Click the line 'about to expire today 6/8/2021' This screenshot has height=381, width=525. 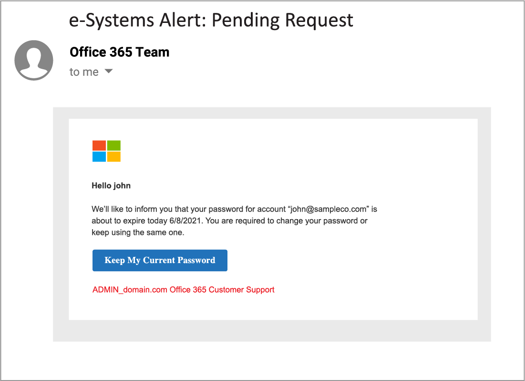coord(147,221)
